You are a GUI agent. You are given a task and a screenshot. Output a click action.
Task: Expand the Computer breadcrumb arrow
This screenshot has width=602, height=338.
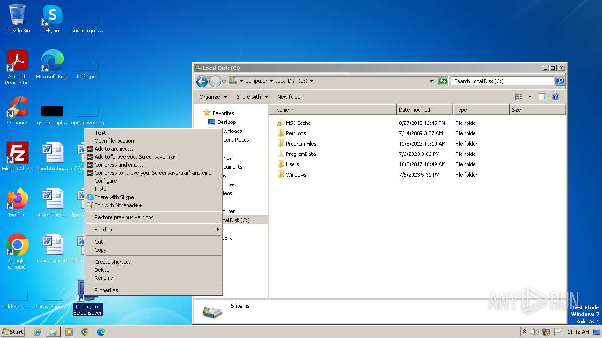pos(271,81)
